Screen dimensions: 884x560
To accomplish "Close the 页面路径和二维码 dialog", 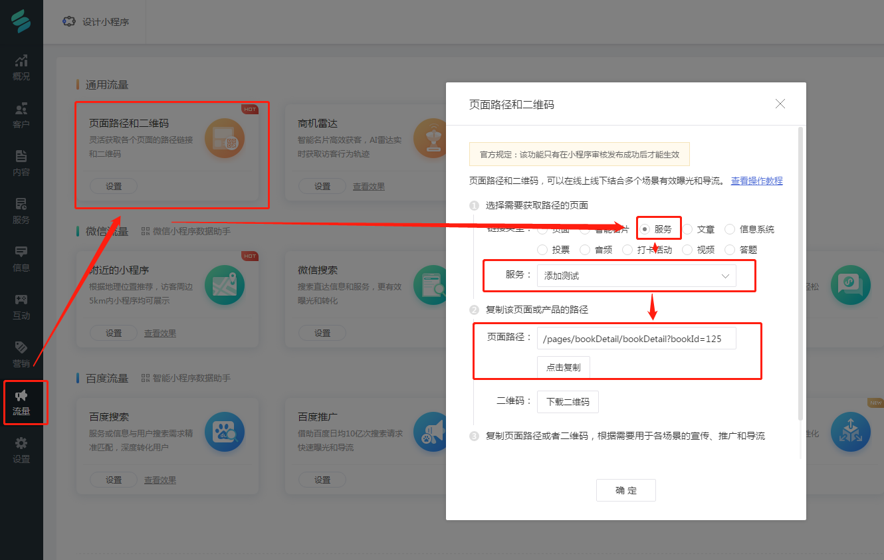I will click(x=780, y=104).
